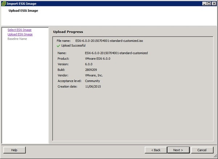Open the Select ESXi Image step link
The width and height of the screenshot is (218, 159).
[x=20, y=30]
